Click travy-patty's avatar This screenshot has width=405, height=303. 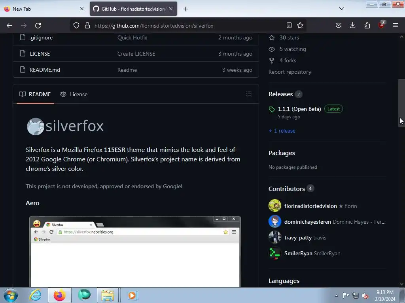(x=275, y=237)
